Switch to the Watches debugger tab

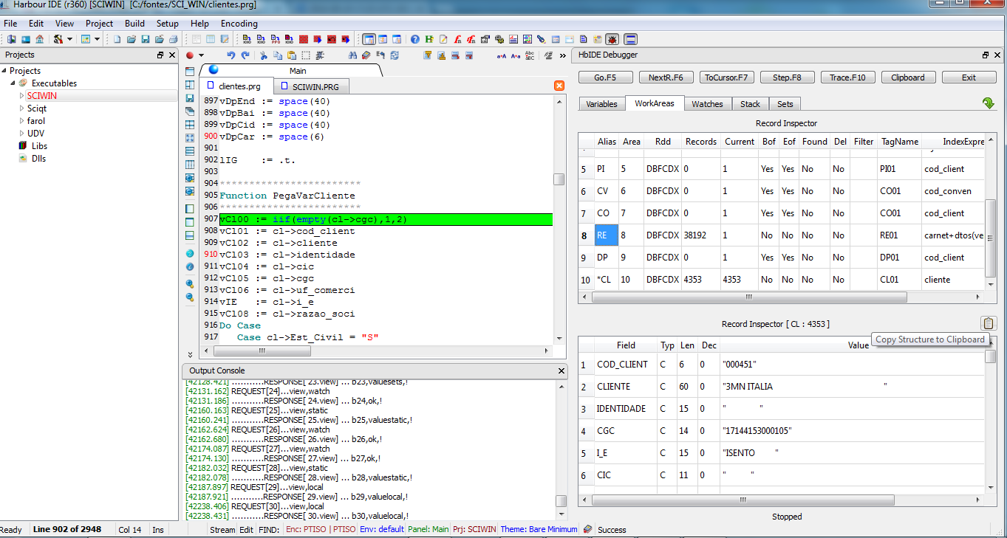pyautogui.click(x=707, y=104)
